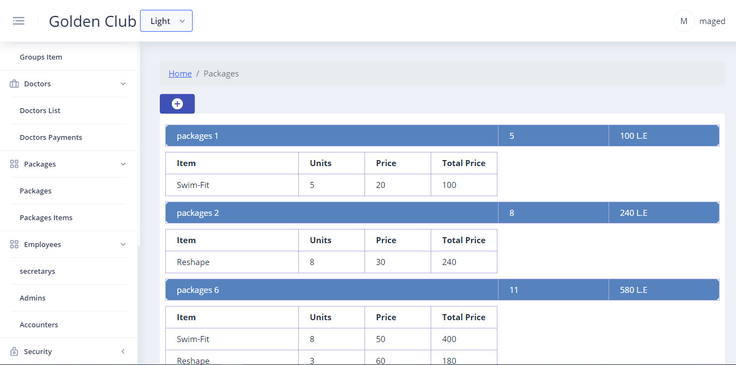Collapse the Packages menu chevron
This screenshot has height=365, width=736.
[123, 164]
